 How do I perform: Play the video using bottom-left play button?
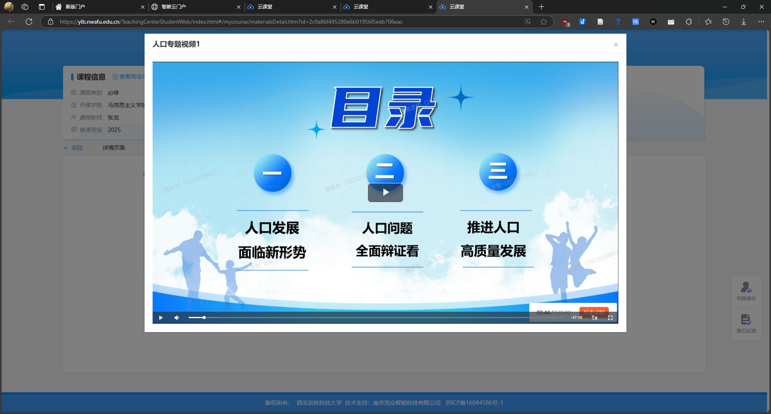tap(161, 318)
